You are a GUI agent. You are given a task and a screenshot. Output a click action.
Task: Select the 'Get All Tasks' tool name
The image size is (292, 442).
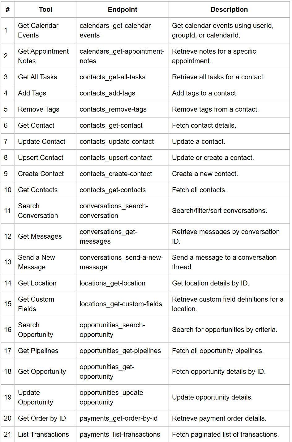[37, 77]
